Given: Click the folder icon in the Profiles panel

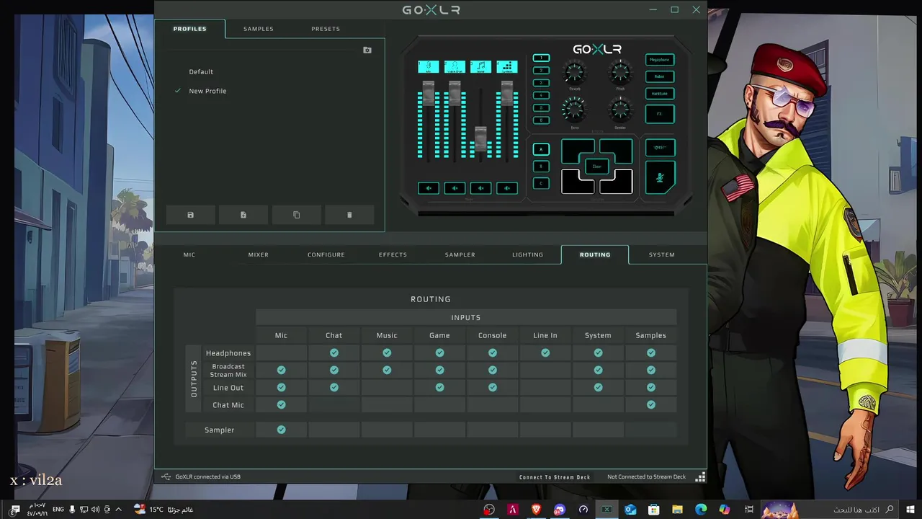Looking at the screenshot, I should [x=367, y=50].
